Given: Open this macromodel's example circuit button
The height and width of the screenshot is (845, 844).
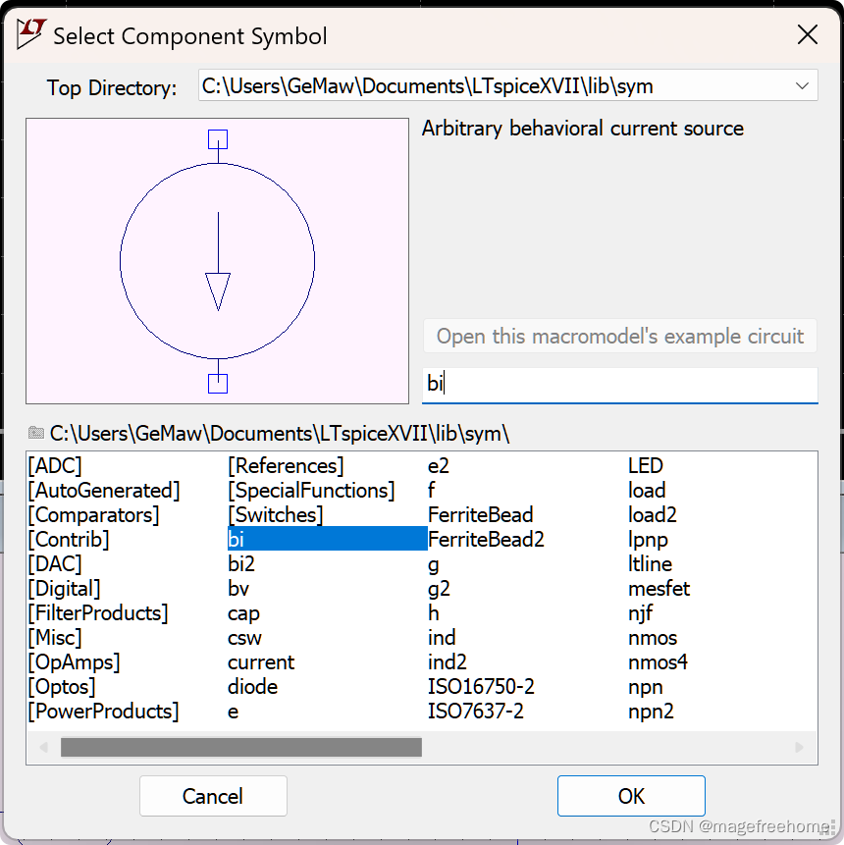Looking at the screenshot, I should pyautogui.click(x=620, y=337).
